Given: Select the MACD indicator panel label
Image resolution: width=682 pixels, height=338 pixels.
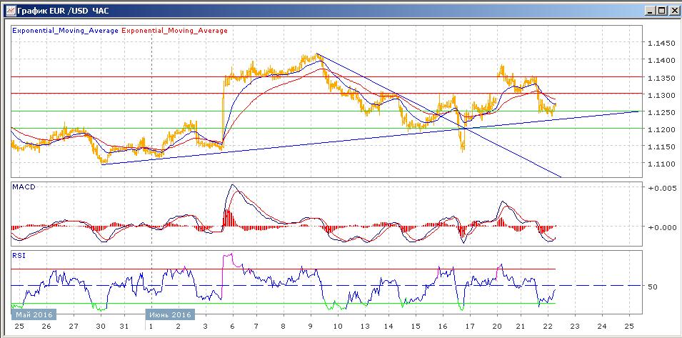Looking at the screenshot, I should [x=24, y=187].
